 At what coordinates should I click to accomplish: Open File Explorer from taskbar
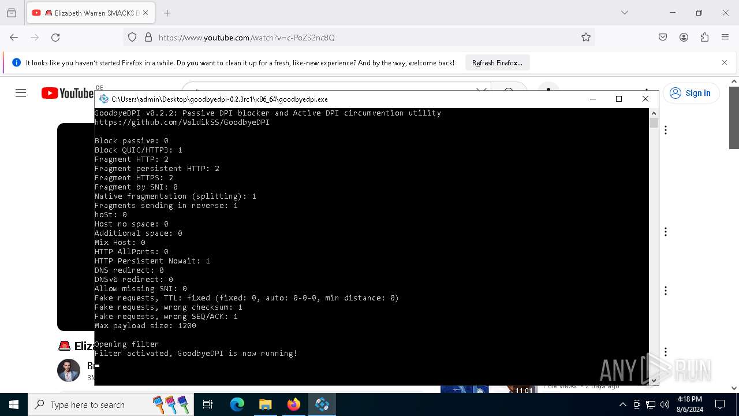click(265, 404)
